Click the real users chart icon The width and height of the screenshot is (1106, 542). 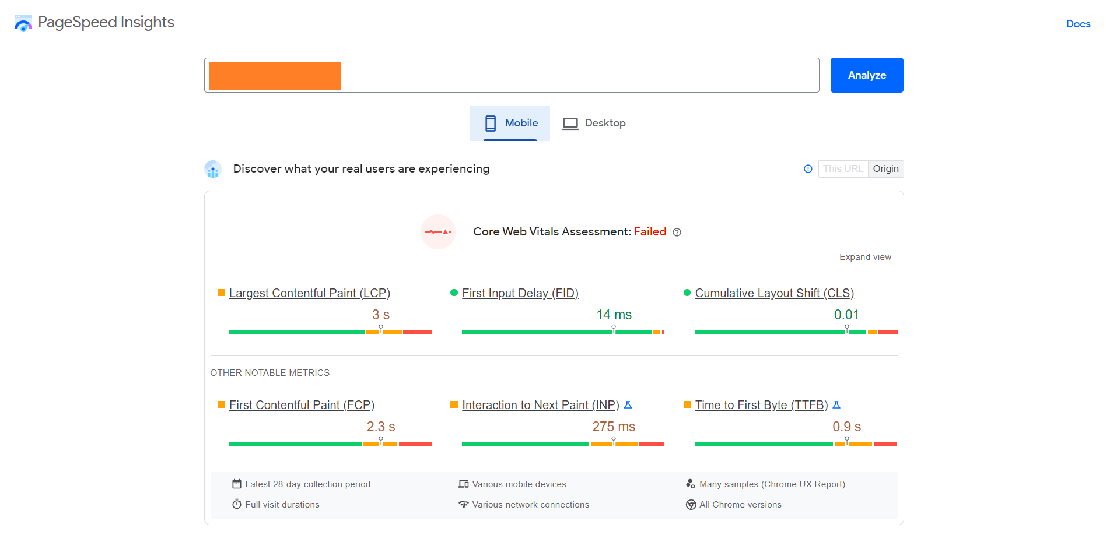coord(213,169)
